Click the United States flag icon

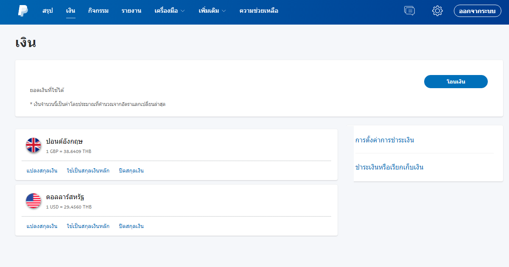point(33,200)
